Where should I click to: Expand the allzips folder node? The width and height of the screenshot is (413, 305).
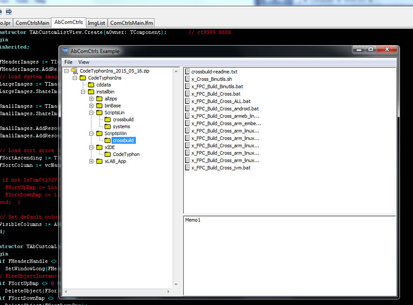click(x=91, y=99)
